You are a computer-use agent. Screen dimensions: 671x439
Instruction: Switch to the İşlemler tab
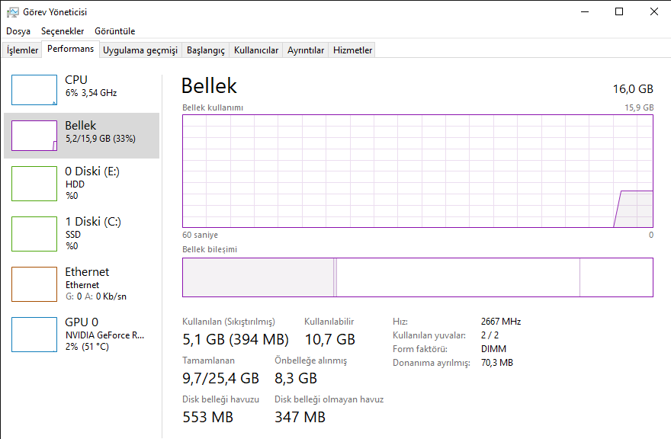click(x=23, y=50)
